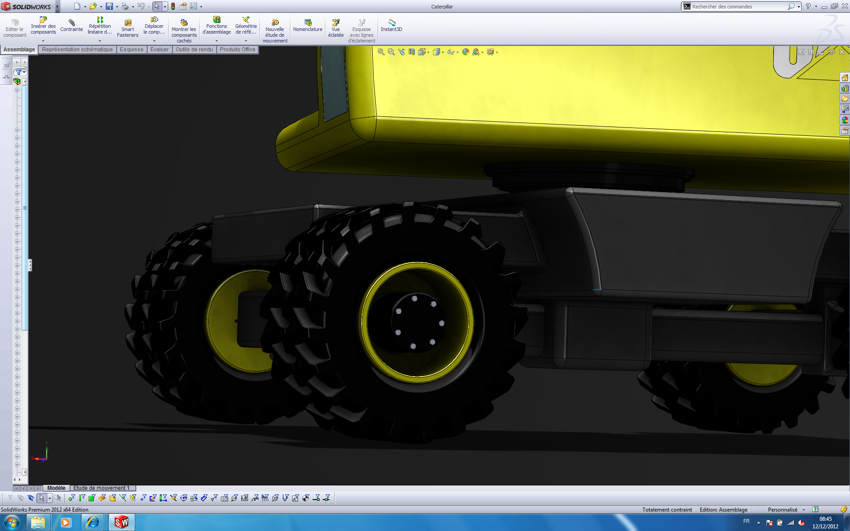Click the Save disk icon
The height and width of the screenshot is (531, 850).
pyautogui.click(x=109, y=6)
